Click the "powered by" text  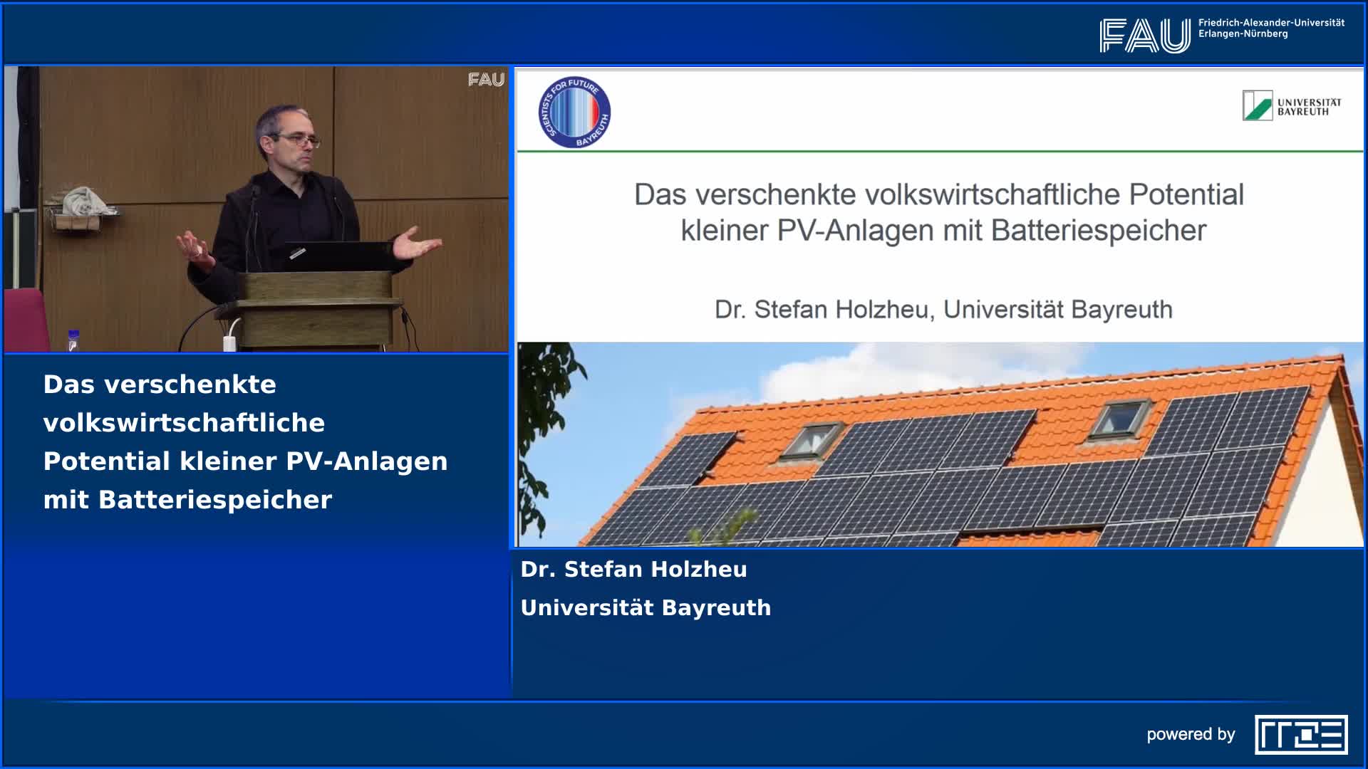(x=1190, y=734)
